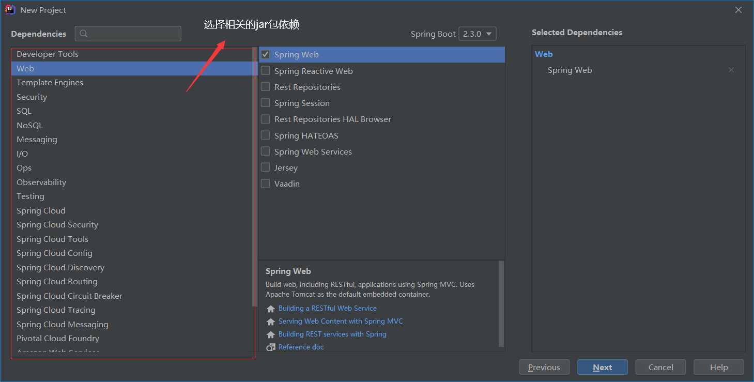Open Building REST services with Spring link
Image resolution: width=754 pixels, height=382 pixels.
pyautogui.click(x=332, y=334)
